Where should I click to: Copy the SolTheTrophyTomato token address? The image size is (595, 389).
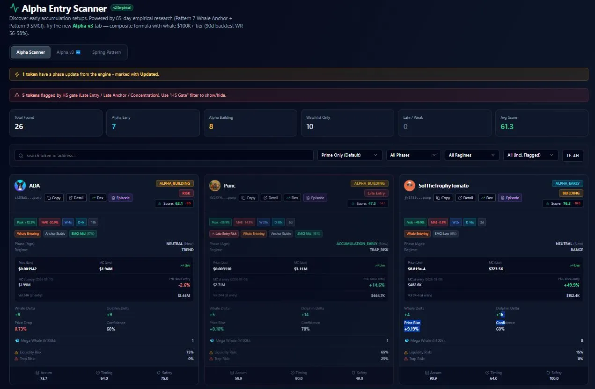(x=443, y=198)
